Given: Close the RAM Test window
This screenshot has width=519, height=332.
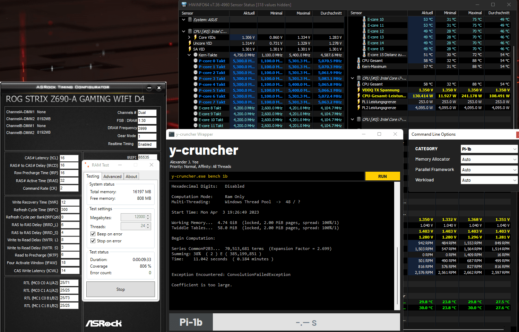Looking at the screenshot, I should point(152,165).
